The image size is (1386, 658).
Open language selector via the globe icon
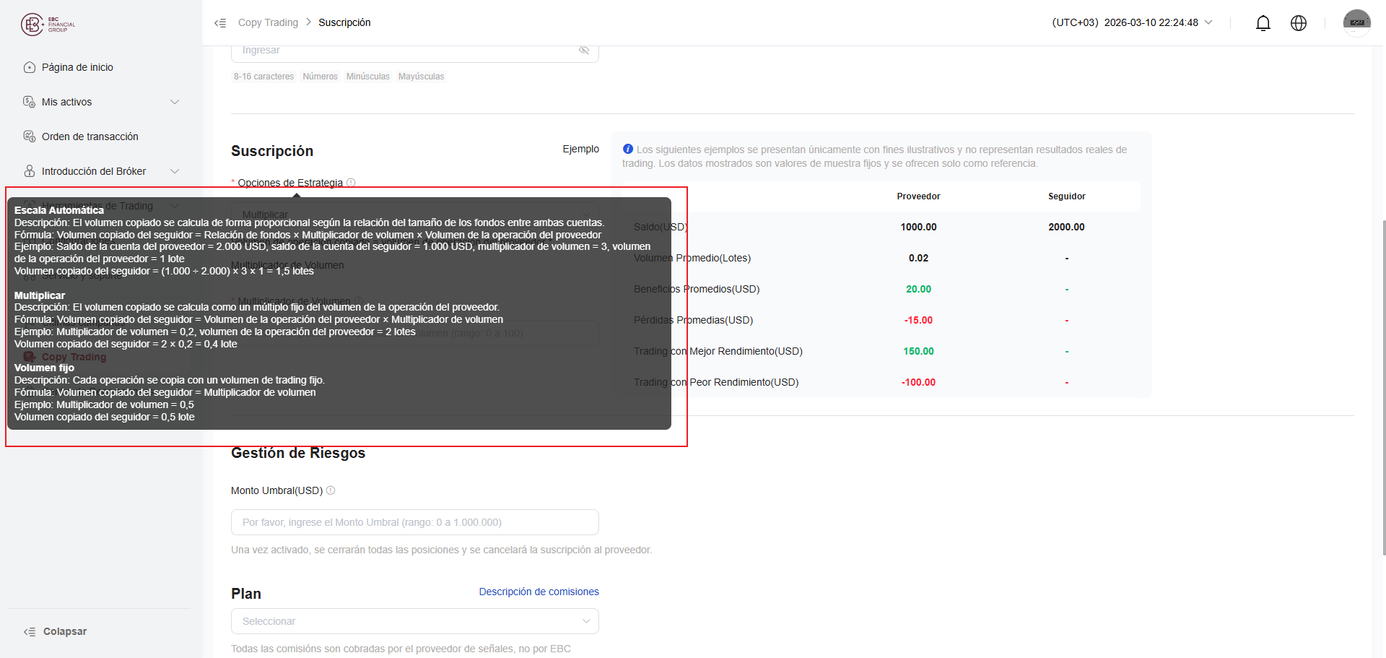(1299, 23)
